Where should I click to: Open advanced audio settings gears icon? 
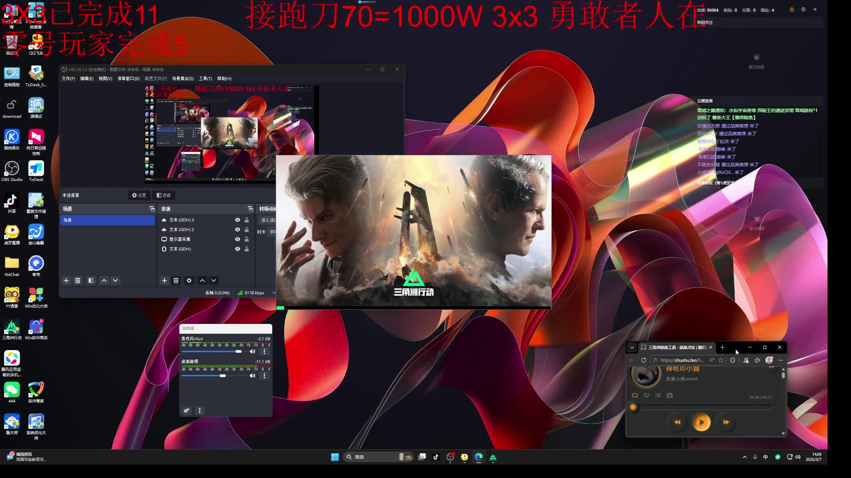[x=187, y=411]
